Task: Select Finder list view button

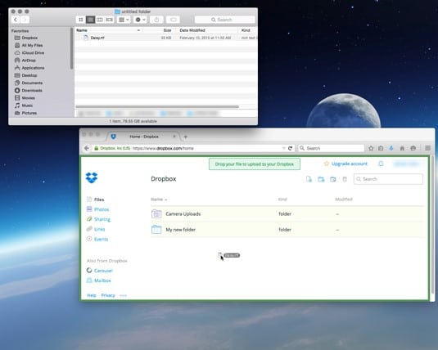Action: 90,20
